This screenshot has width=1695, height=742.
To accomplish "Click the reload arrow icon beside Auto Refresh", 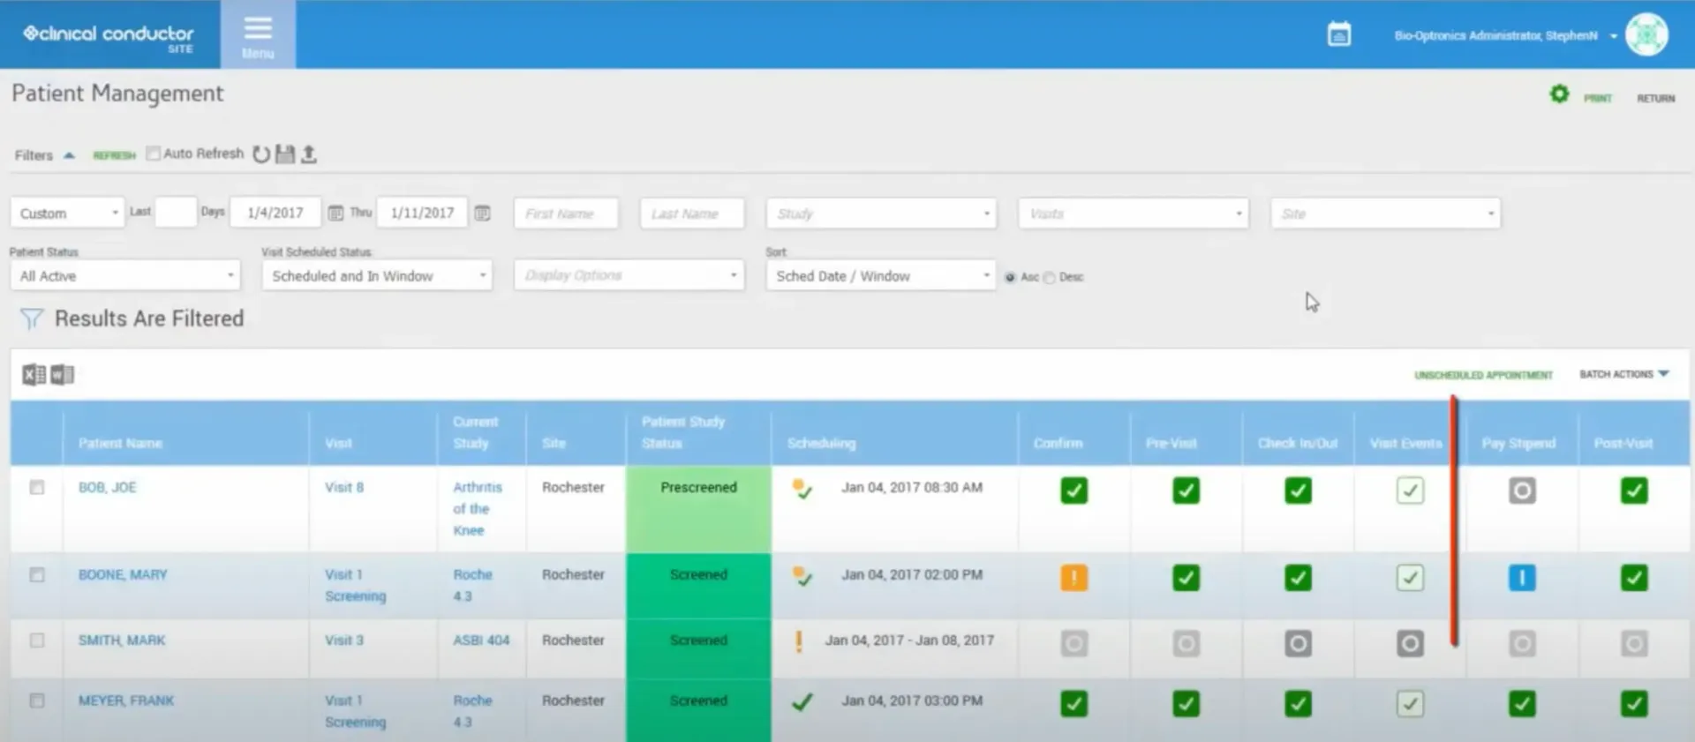I will pyautogui.click(x=261, y=154).
